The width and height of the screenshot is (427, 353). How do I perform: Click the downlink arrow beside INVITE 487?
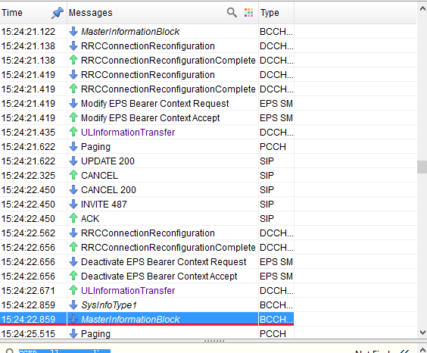click(x=73, y=204)
